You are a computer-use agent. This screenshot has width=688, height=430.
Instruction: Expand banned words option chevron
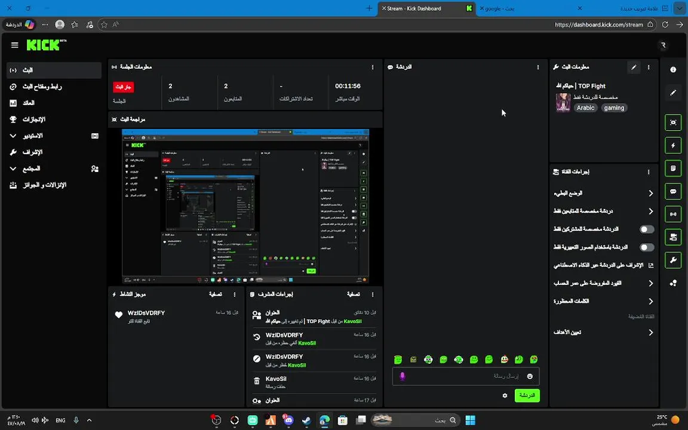(x=651, y=302)
